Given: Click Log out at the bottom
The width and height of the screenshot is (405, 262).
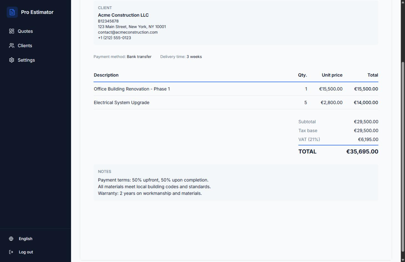Looking at the screenshot, I should click(x=26, y=252).
